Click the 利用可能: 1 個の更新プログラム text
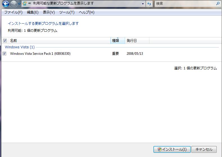 pos(33,31)
